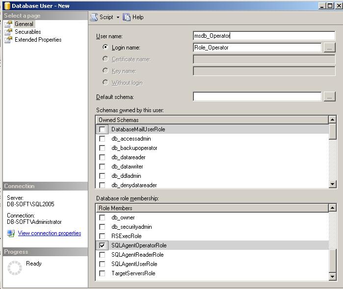Check the db_denydatareader schema checkbox
This screenshot has width=343, height=289.
[102, 185]
